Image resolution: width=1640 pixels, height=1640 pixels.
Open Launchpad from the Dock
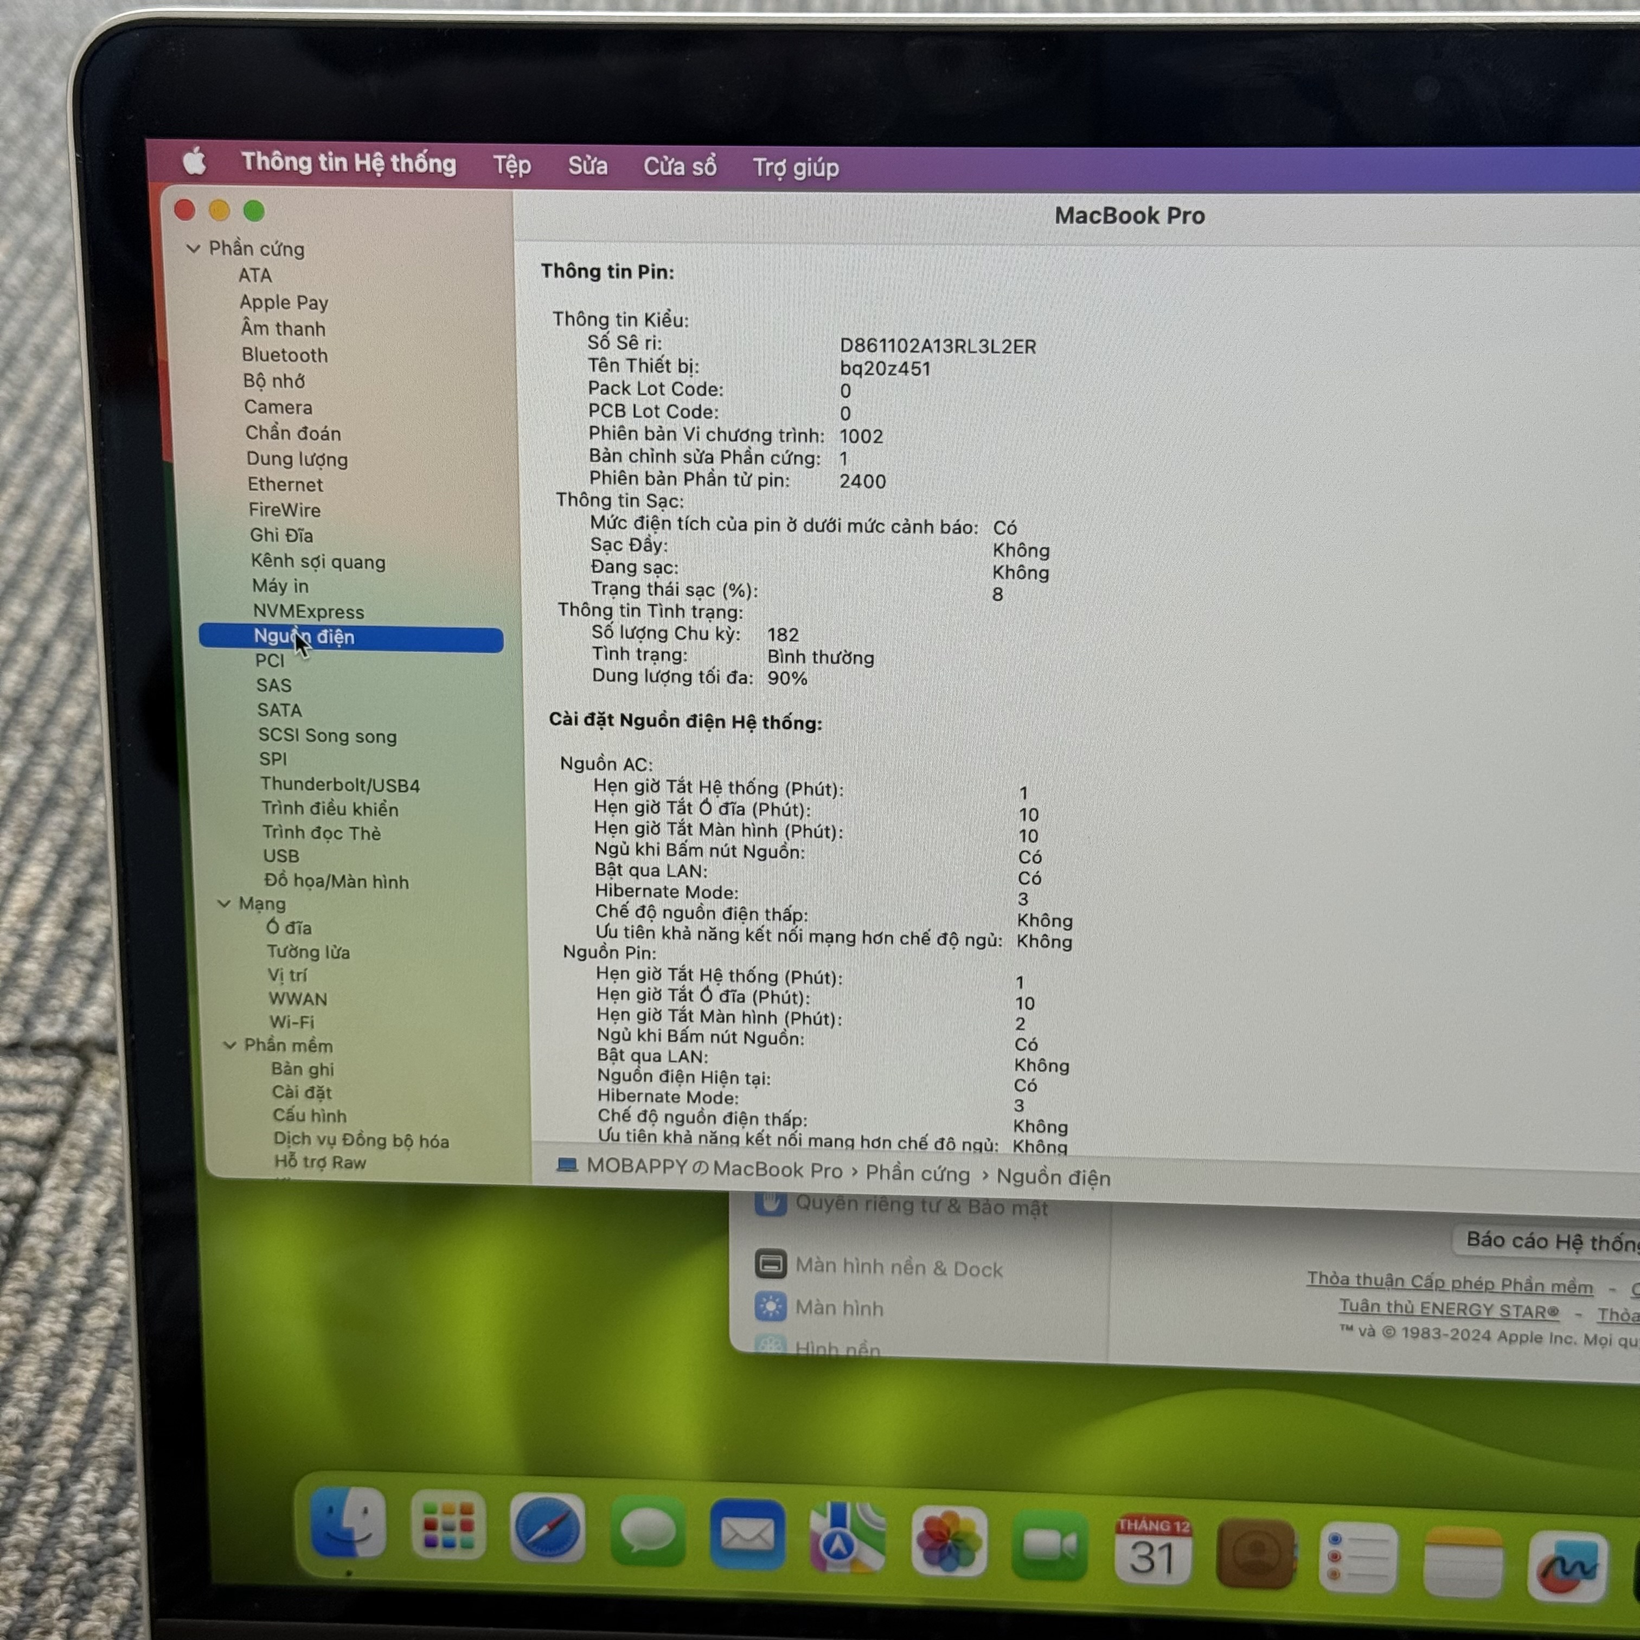[448, 1526]
